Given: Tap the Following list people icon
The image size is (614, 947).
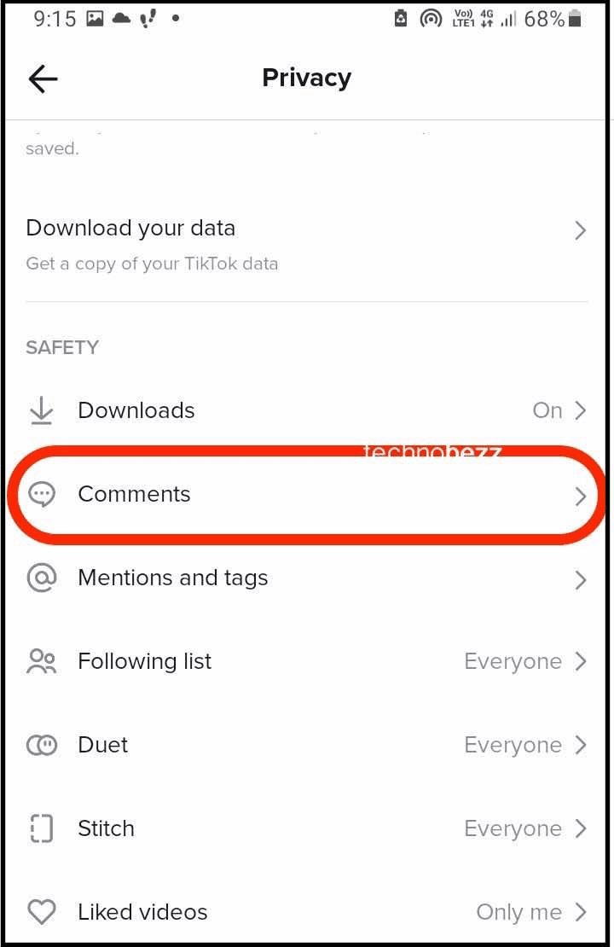Looking at the screenshot, I should (41, 661).
